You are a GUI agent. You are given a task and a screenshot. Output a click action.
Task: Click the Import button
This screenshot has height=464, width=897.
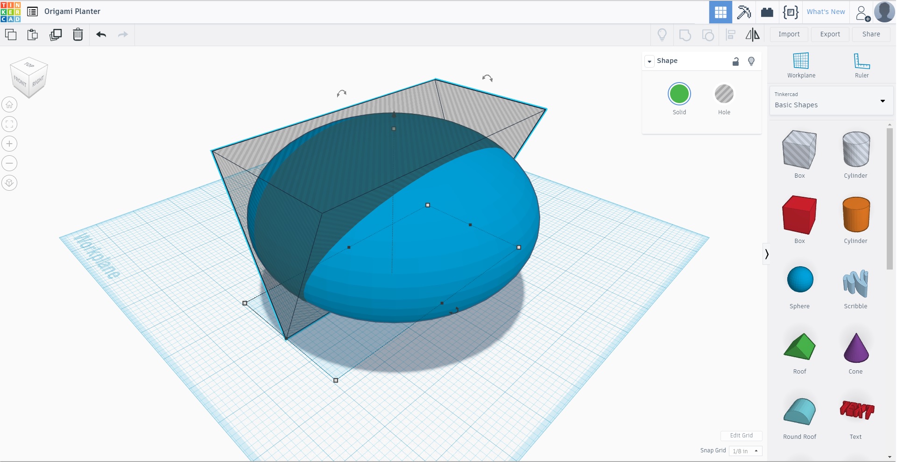coord(789,35)
